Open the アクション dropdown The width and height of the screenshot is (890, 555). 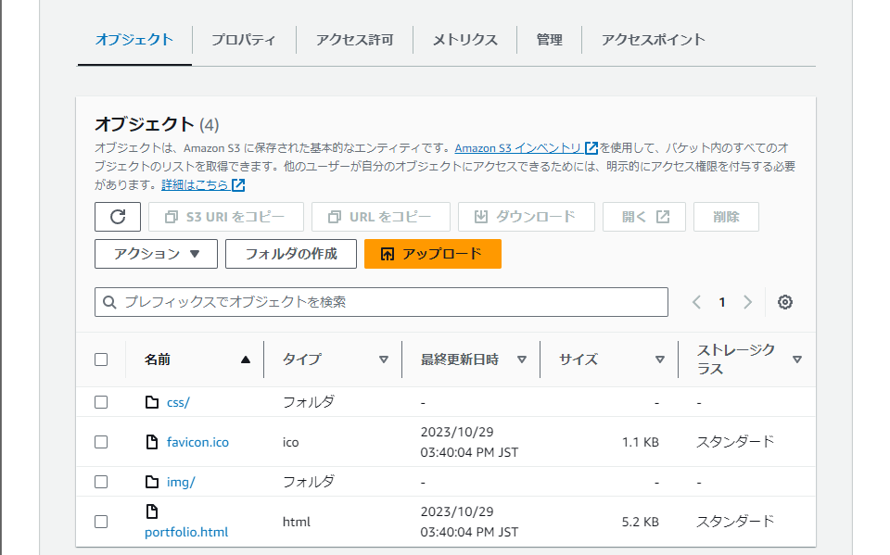(155, 252)
